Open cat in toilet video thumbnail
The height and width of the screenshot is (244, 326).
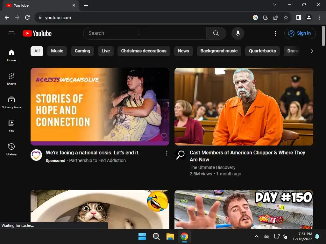point(100,209)
